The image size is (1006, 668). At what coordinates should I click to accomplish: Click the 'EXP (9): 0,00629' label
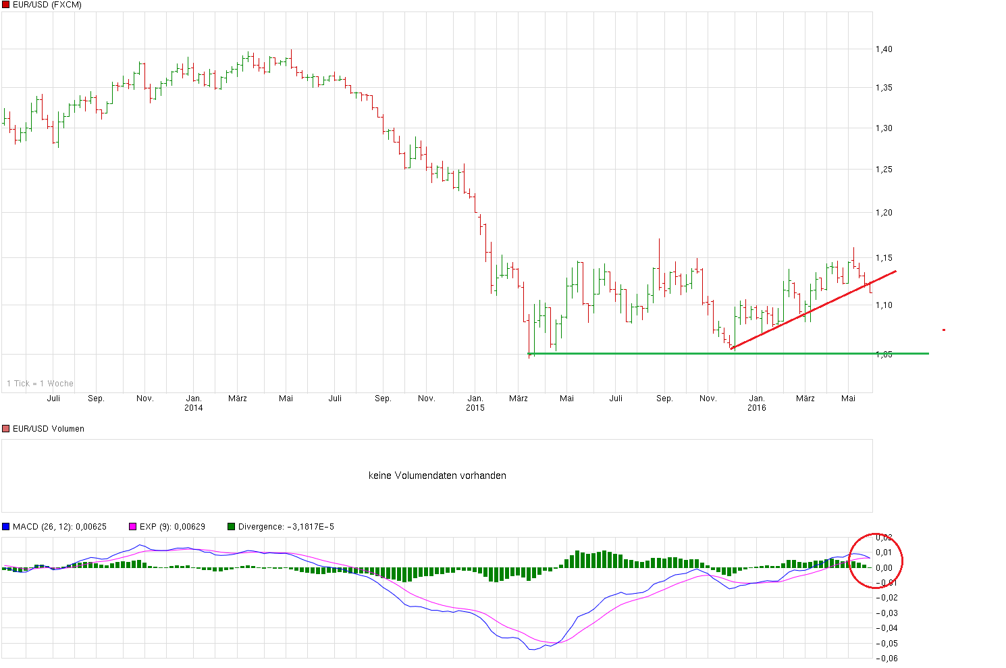(x=172, y=526)
